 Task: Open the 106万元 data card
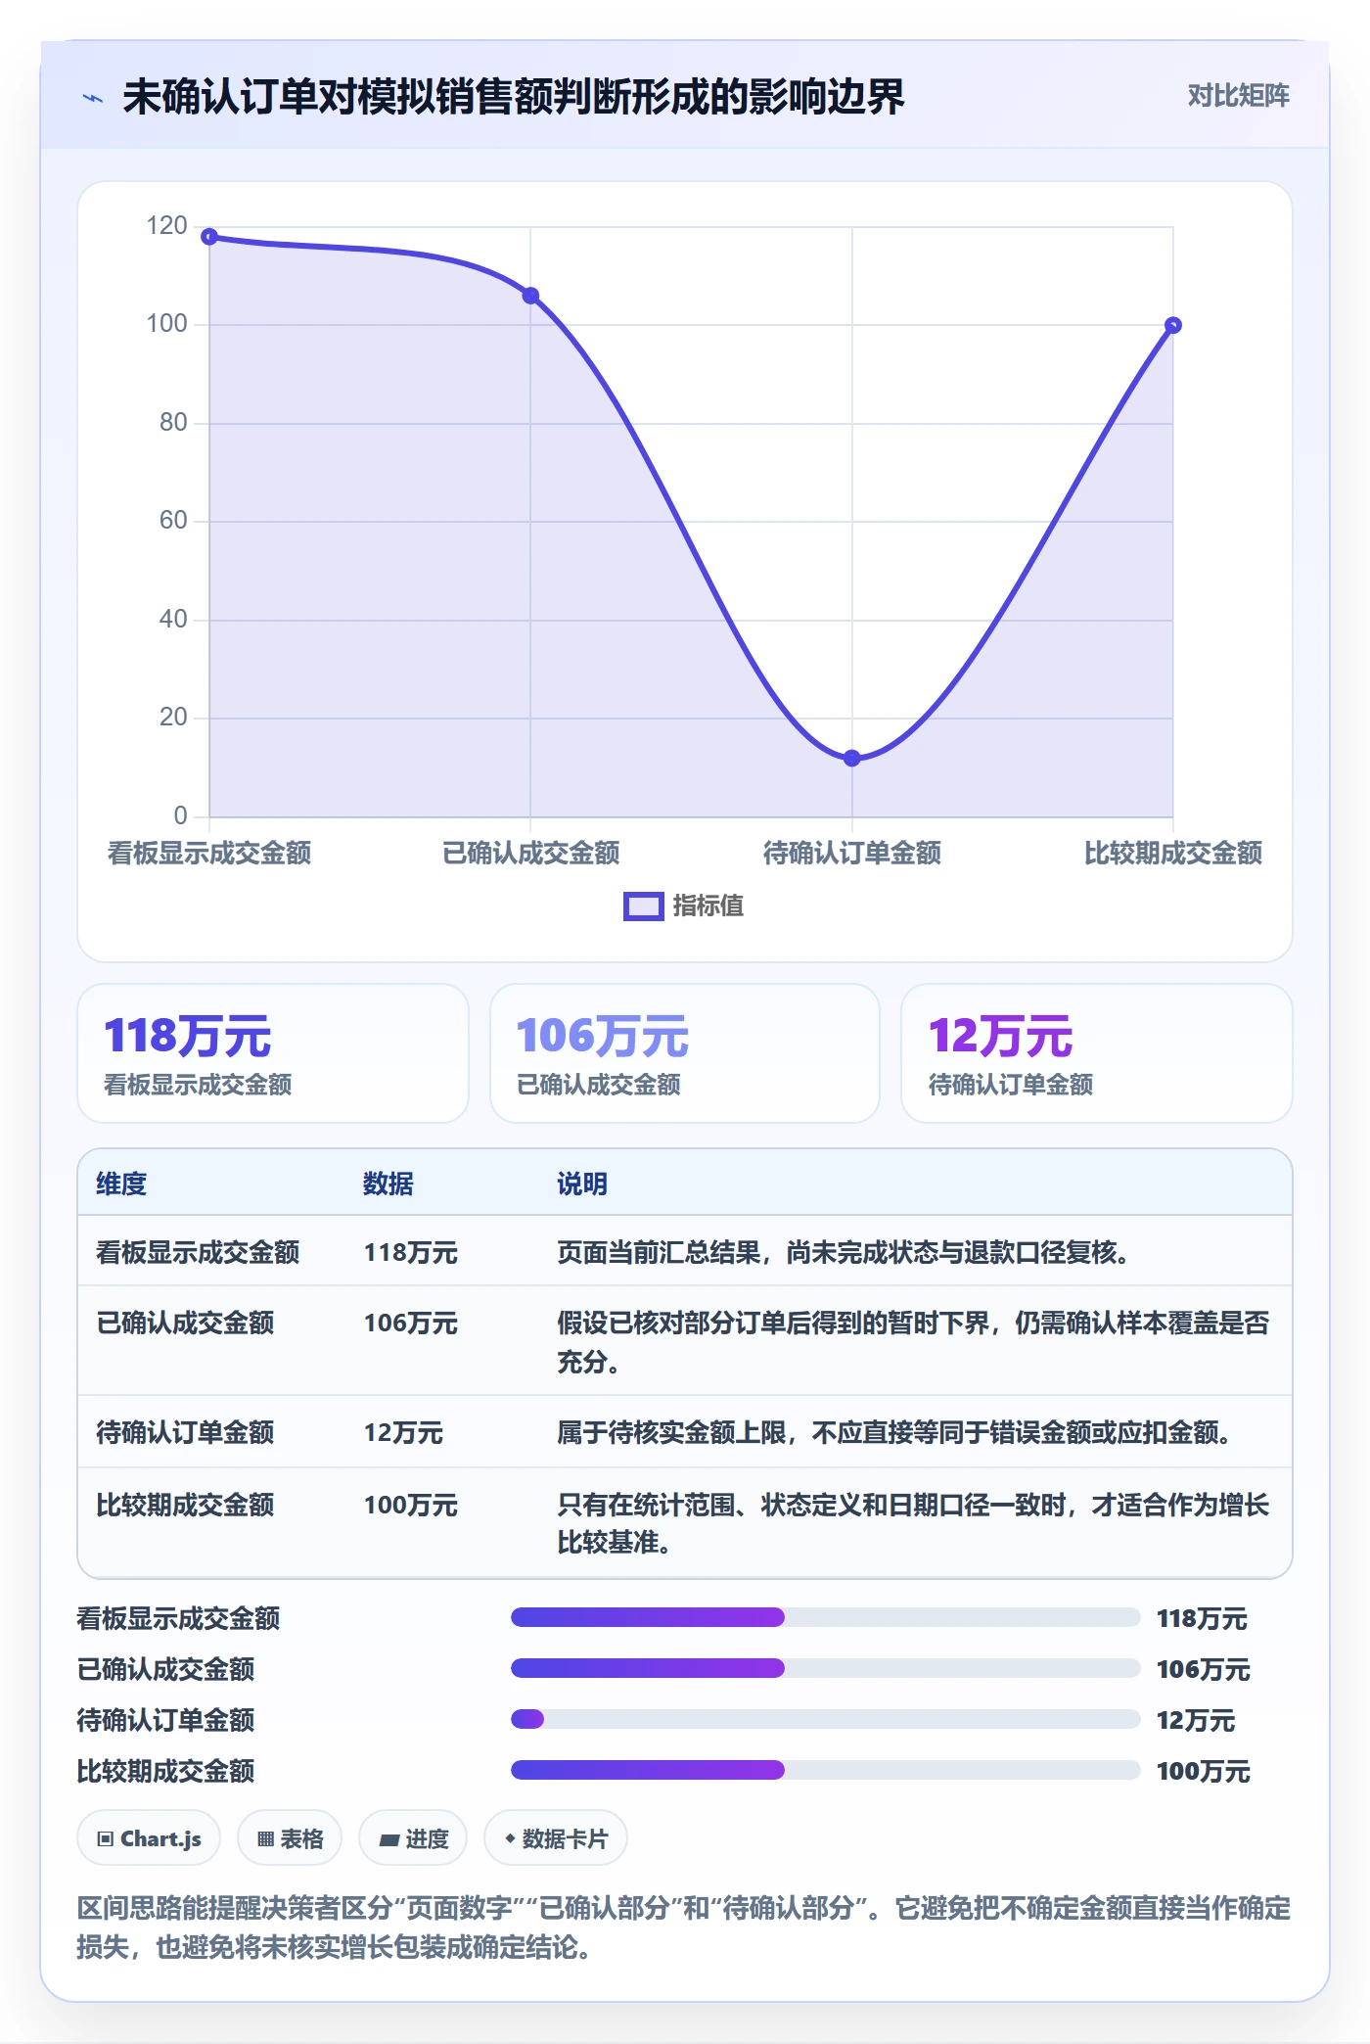pos(685,1053)
